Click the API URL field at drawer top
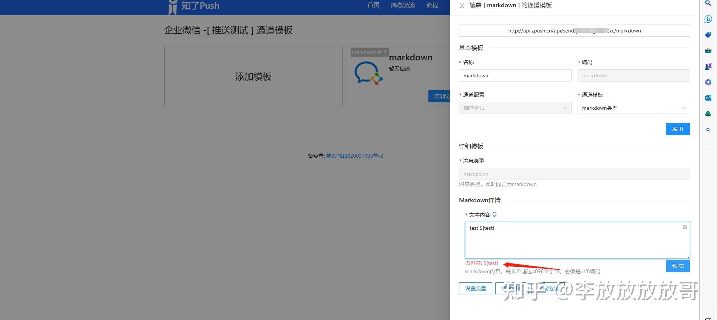The width and height of the screenshot is (717, 320). pyautogui.click(x=574, y=31)
